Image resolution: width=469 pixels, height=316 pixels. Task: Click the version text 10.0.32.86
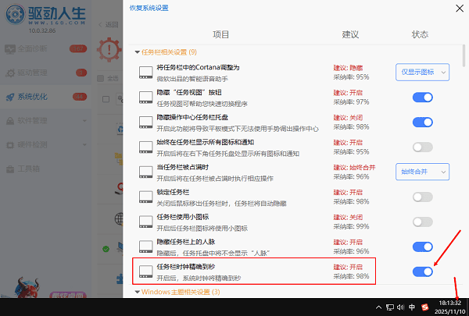pyautogui.click(x=42, y=30)
